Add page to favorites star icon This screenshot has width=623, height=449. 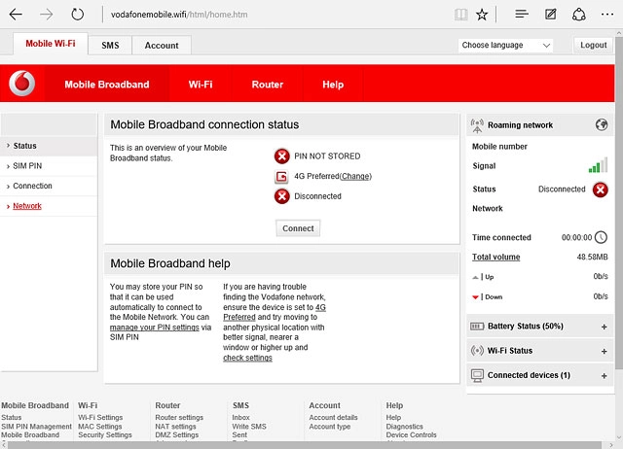tap(482, 15)
